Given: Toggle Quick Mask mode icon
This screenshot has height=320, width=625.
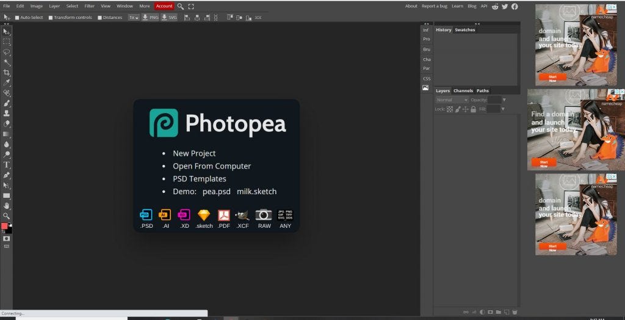Looking at the screenshot, I should (x=6, y=239).
